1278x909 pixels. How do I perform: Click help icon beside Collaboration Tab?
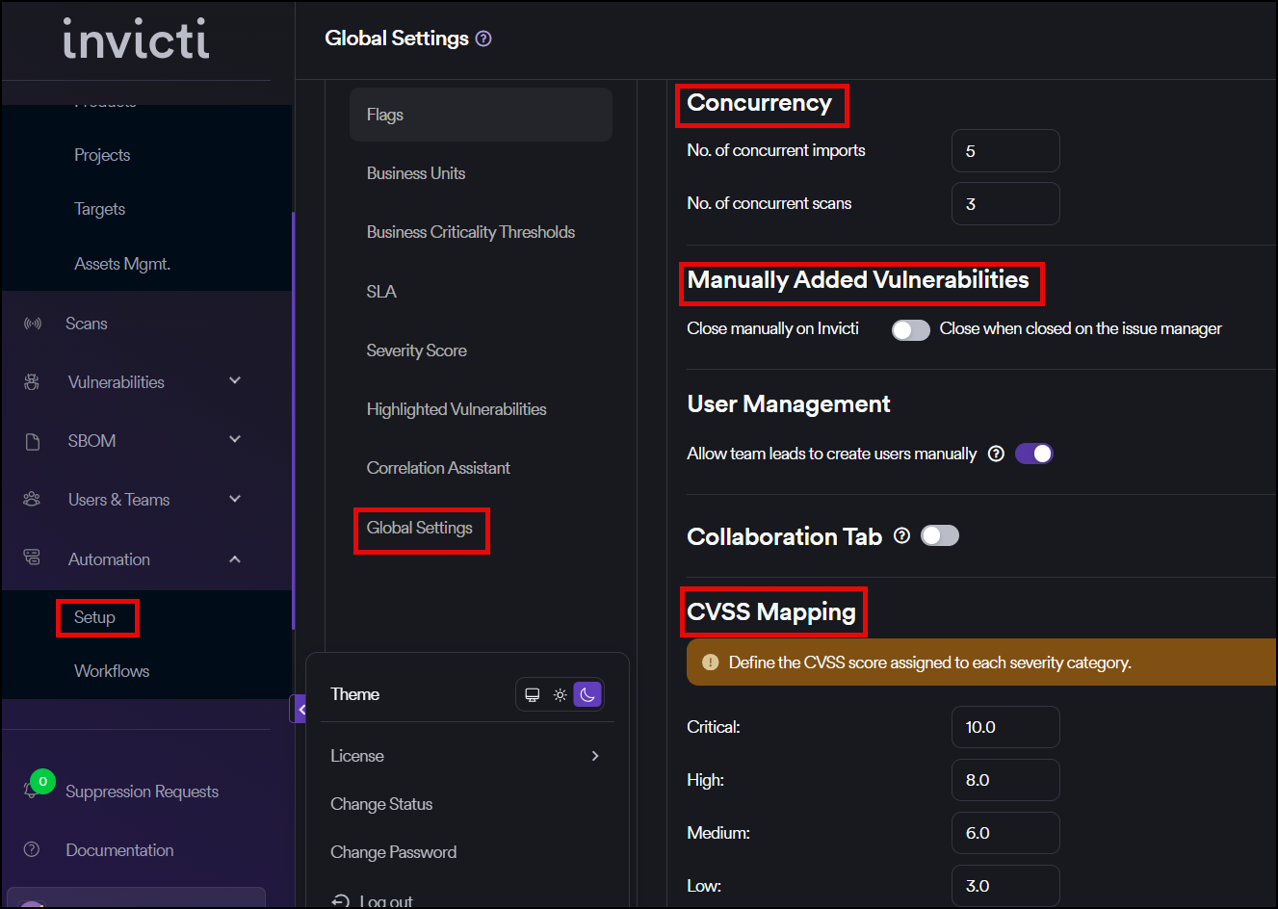tap(901, 535)
